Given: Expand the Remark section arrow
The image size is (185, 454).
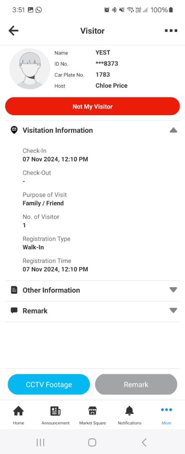Looking at the screenshot, I should tap(173, 310).
